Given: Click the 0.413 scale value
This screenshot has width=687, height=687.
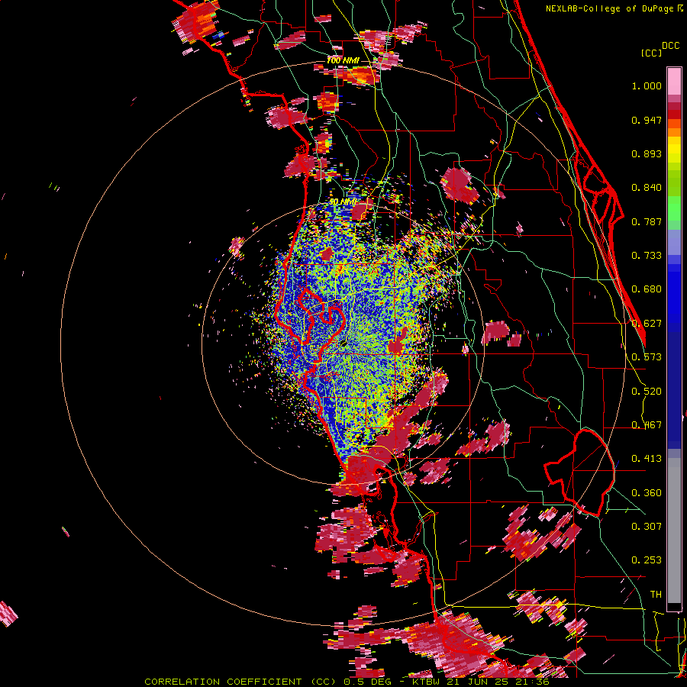Looking at the screenshot, I should click(647, 459).
